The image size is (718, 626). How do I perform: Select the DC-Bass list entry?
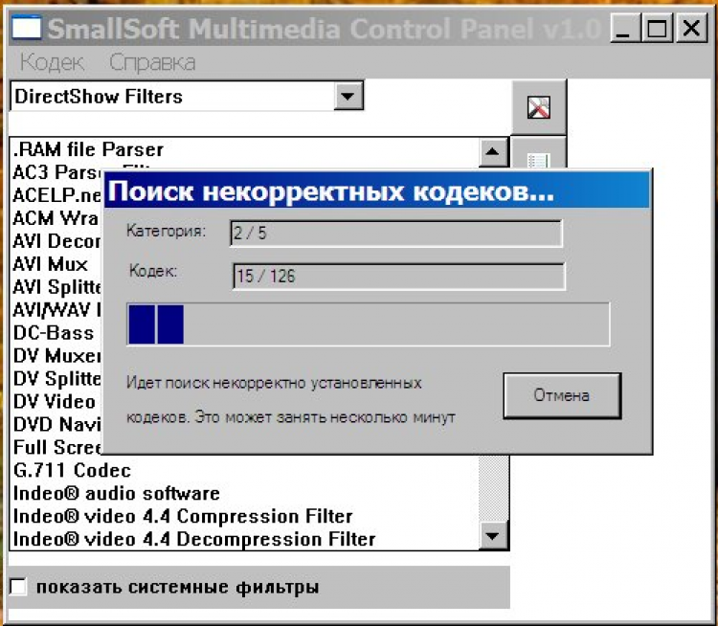coord(54,333)
